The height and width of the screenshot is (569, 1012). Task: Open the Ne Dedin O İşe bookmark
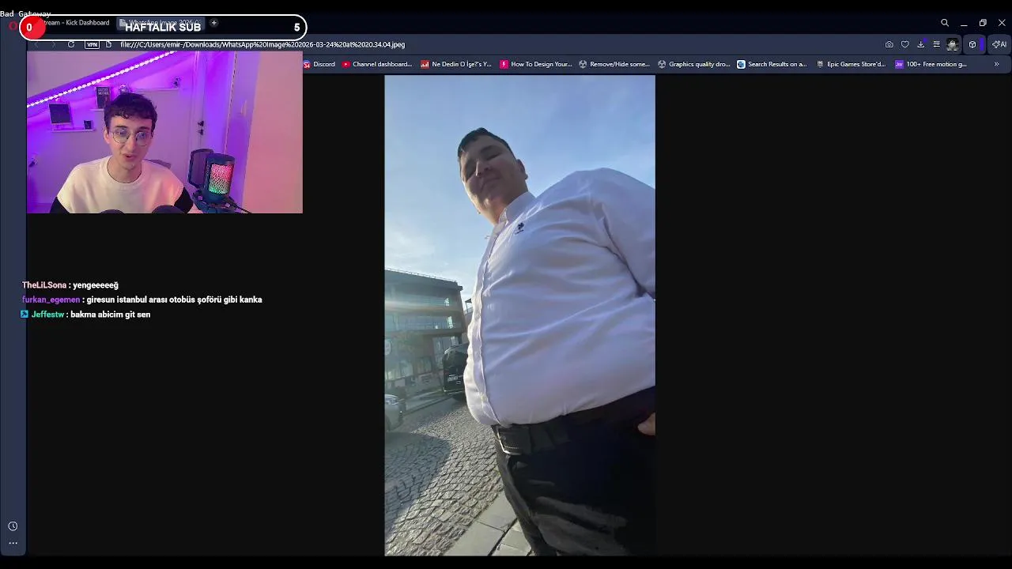[456, 64]
